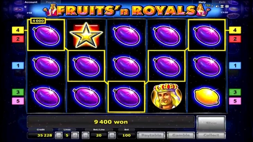Select the red payline 2 marker on left
Viewport: 253px width, 142px height.
[18, 39]
